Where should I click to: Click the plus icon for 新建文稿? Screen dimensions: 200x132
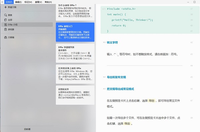5,7
